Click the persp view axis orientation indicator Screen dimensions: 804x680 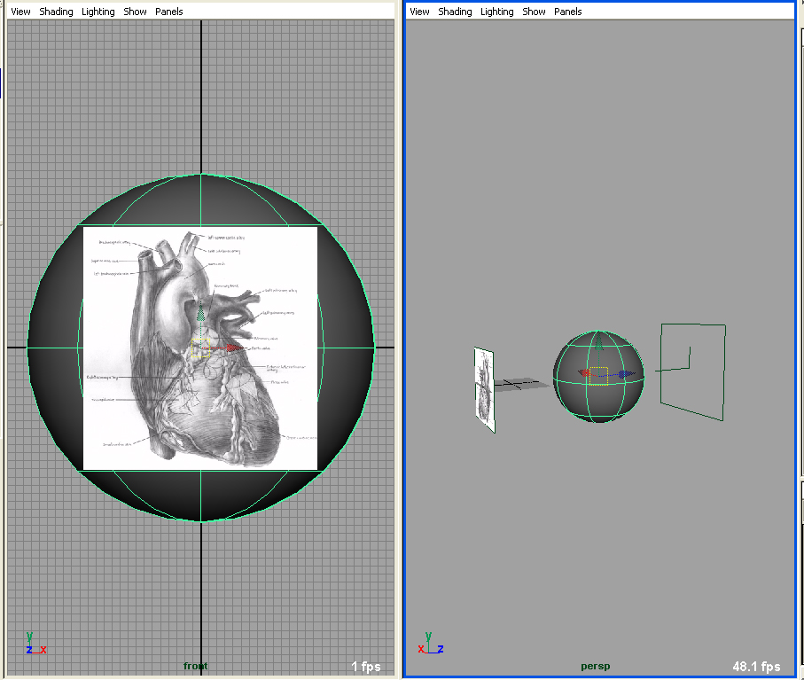click(431, 644)
